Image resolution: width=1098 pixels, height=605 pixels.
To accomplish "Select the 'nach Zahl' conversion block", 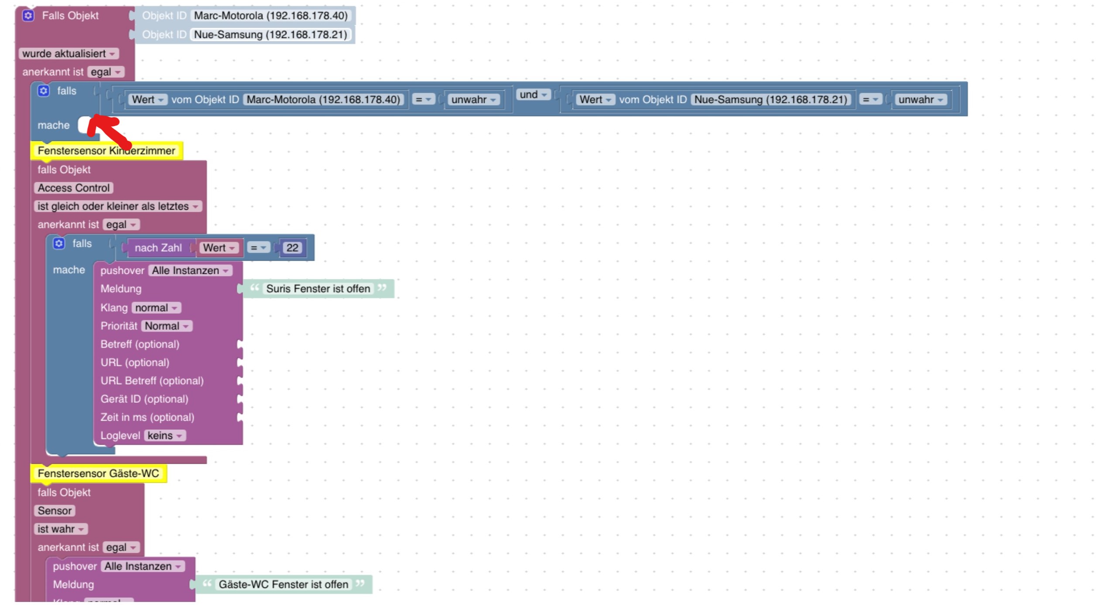I will pos(158,248).
